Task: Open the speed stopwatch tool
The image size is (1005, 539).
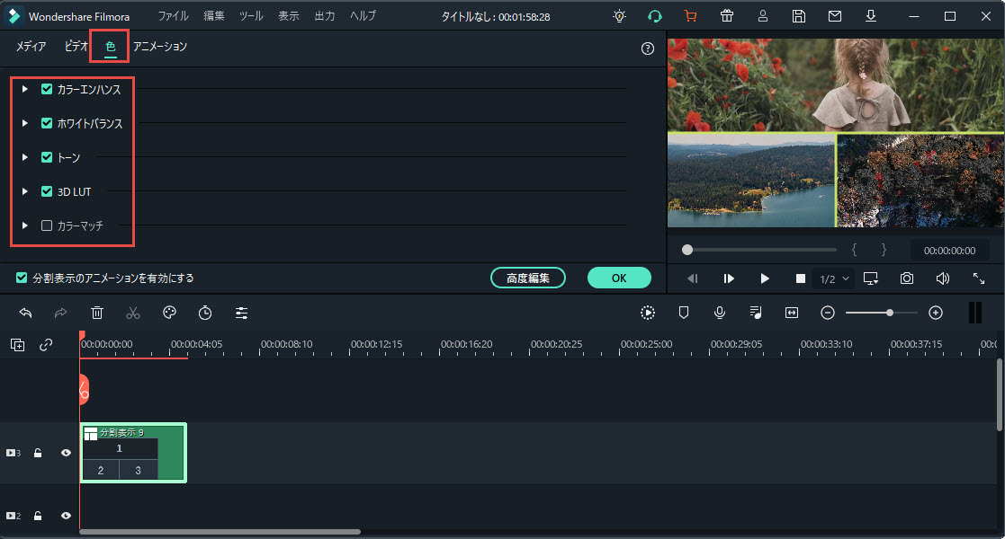Action: [205, 313]
